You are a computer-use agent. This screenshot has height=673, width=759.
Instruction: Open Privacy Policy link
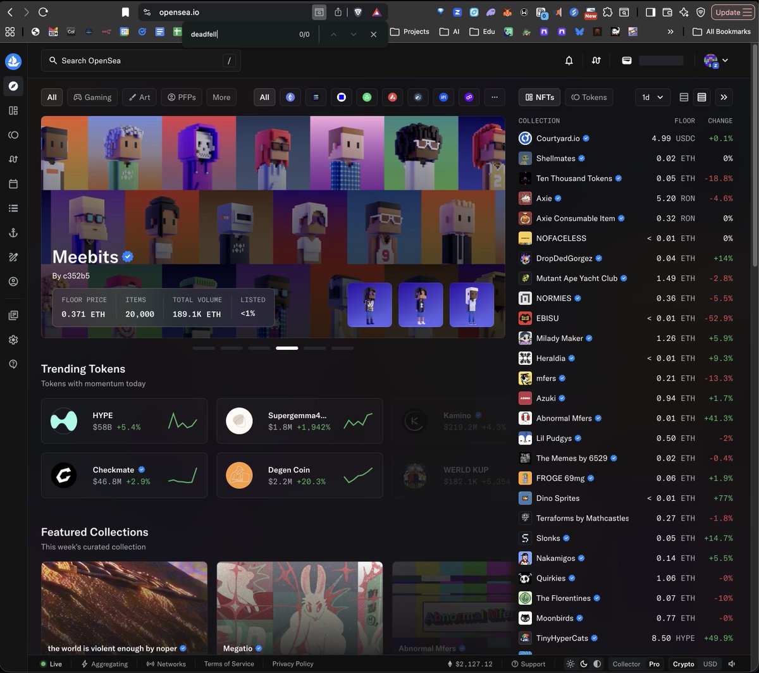293,664
